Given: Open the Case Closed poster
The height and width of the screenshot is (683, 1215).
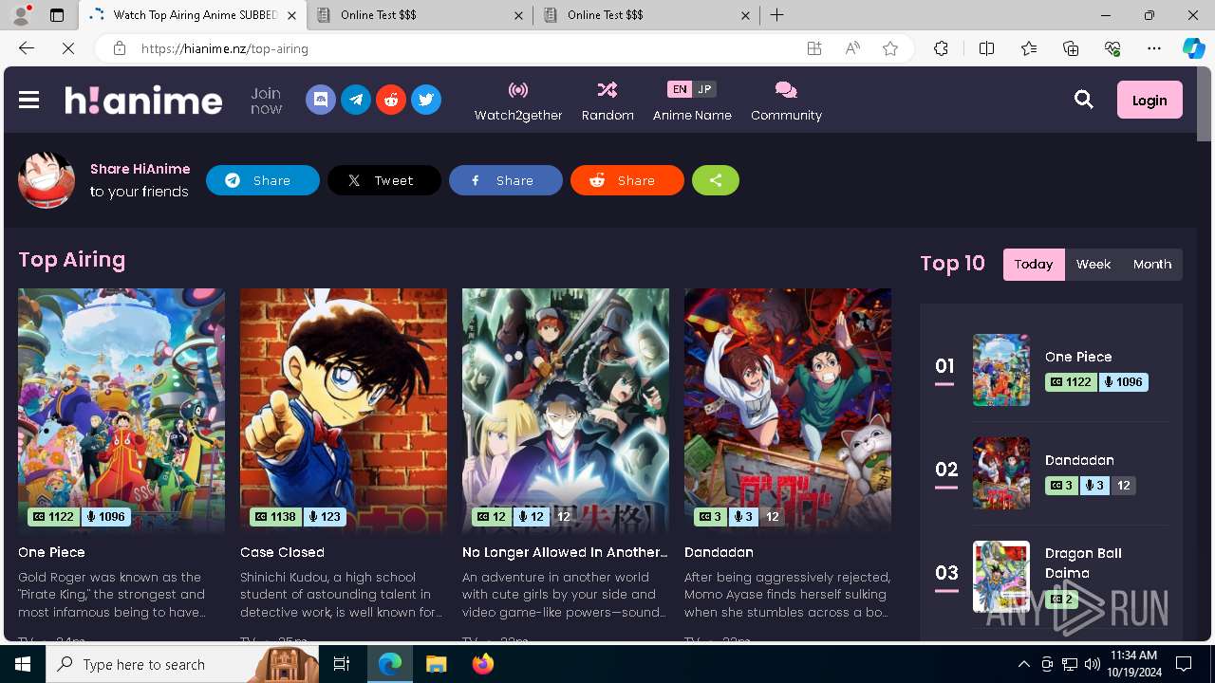Looking at the screenshot, I should [x=344, y=411].
